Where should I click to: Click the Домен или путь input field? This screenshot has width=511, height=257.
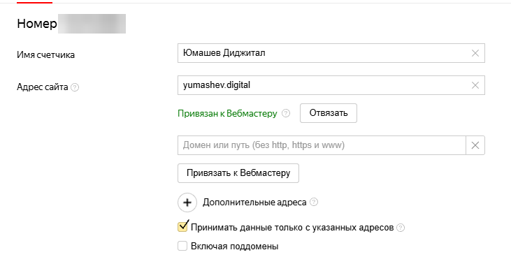[x=322, y=145]
